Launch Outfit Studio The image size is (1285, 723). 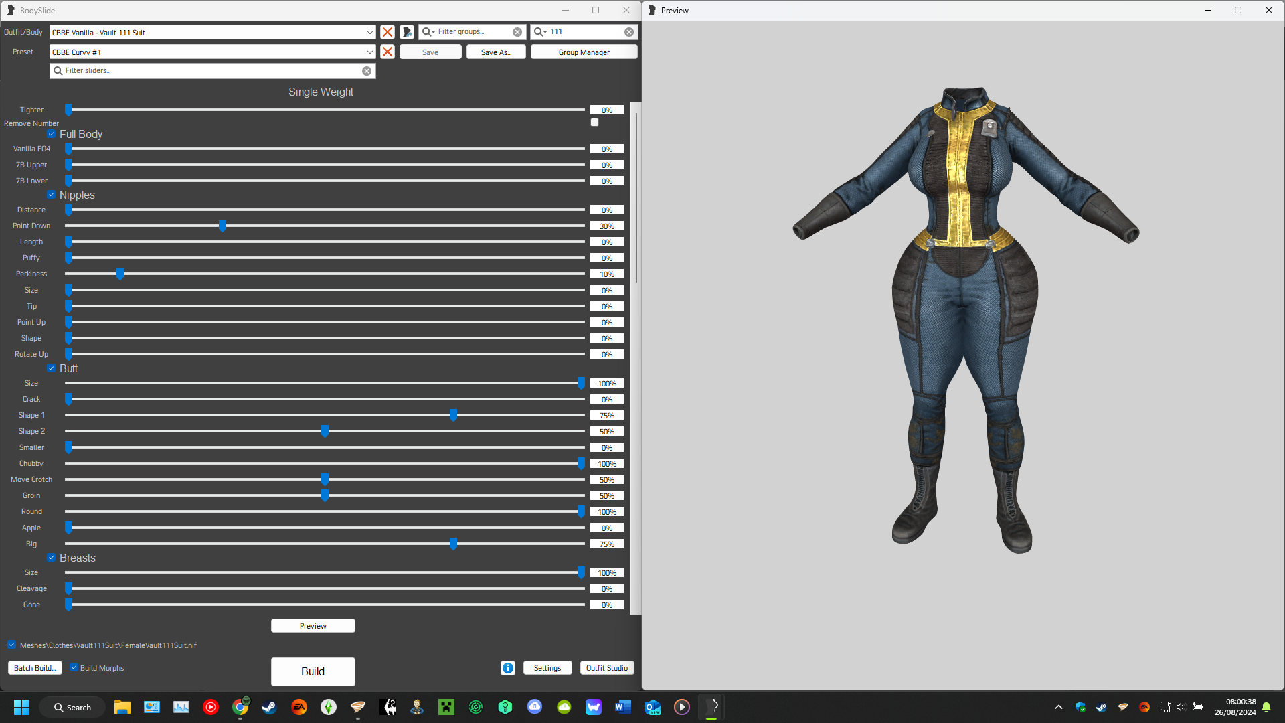pos(607,668)
